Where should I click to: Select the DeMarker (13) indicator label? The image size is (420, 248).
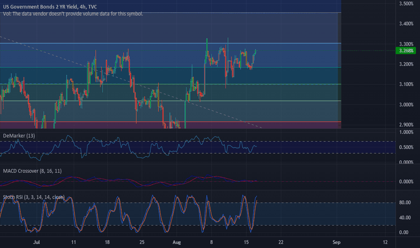coord(19,136)
